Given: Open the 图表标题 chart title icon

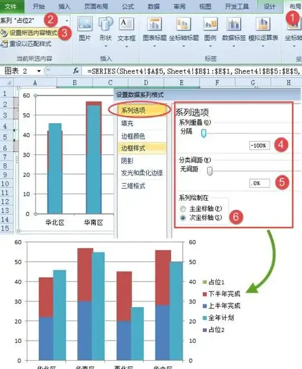Looking at the screenshot, I should 154,24.
